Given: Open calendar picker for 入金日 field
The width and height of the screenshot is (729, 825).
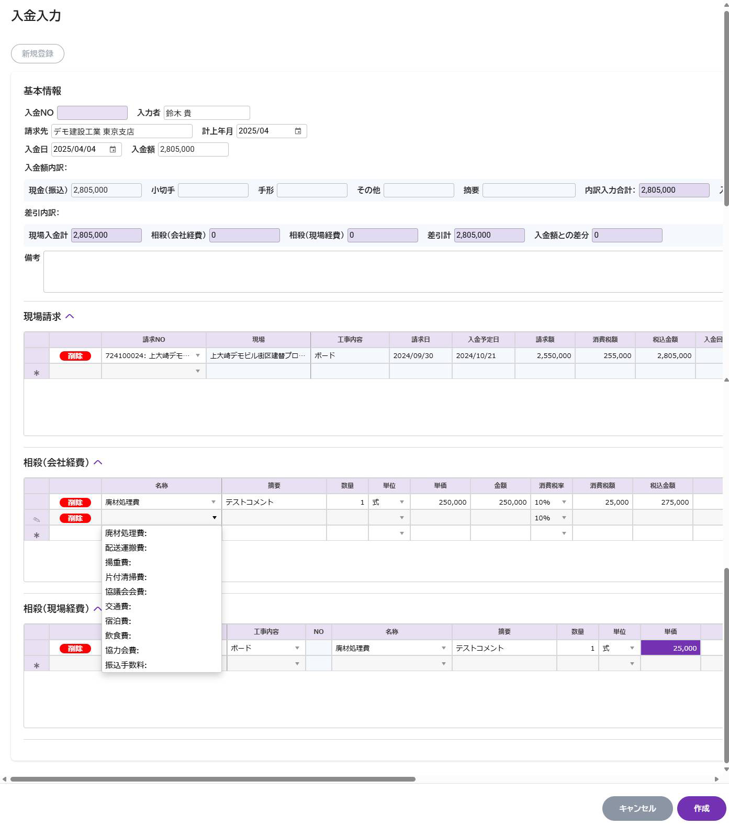Looking at the screenshot, I should pyautogui.click(x=113, y=149).
